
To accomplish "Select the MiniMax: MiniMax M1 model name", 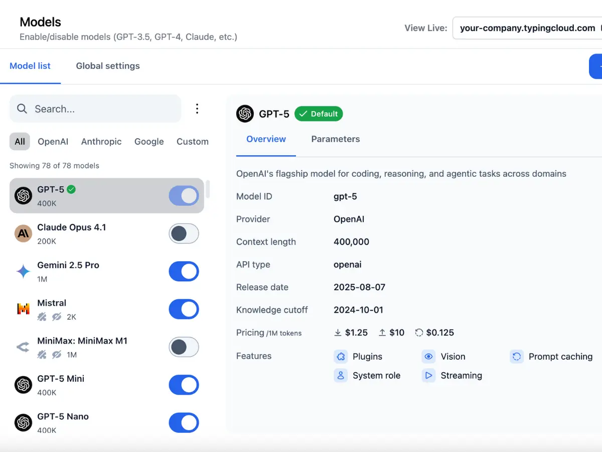I will click(x=82, y=341).
